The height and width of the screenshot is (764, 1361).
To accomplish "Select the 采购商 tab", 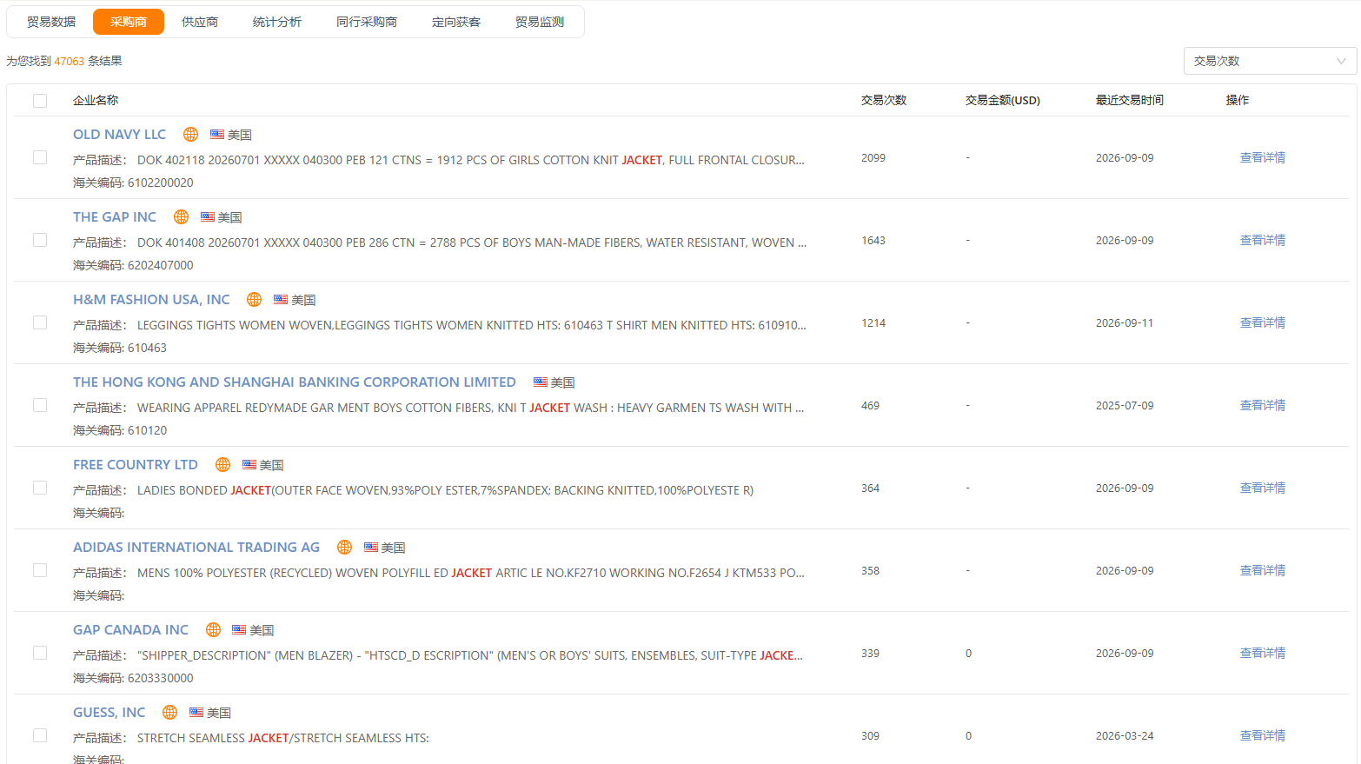I will tap(129, 22).
